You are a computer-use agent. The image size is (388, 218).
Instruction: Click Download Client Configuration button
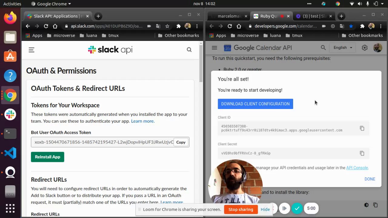tap(255, 104)
